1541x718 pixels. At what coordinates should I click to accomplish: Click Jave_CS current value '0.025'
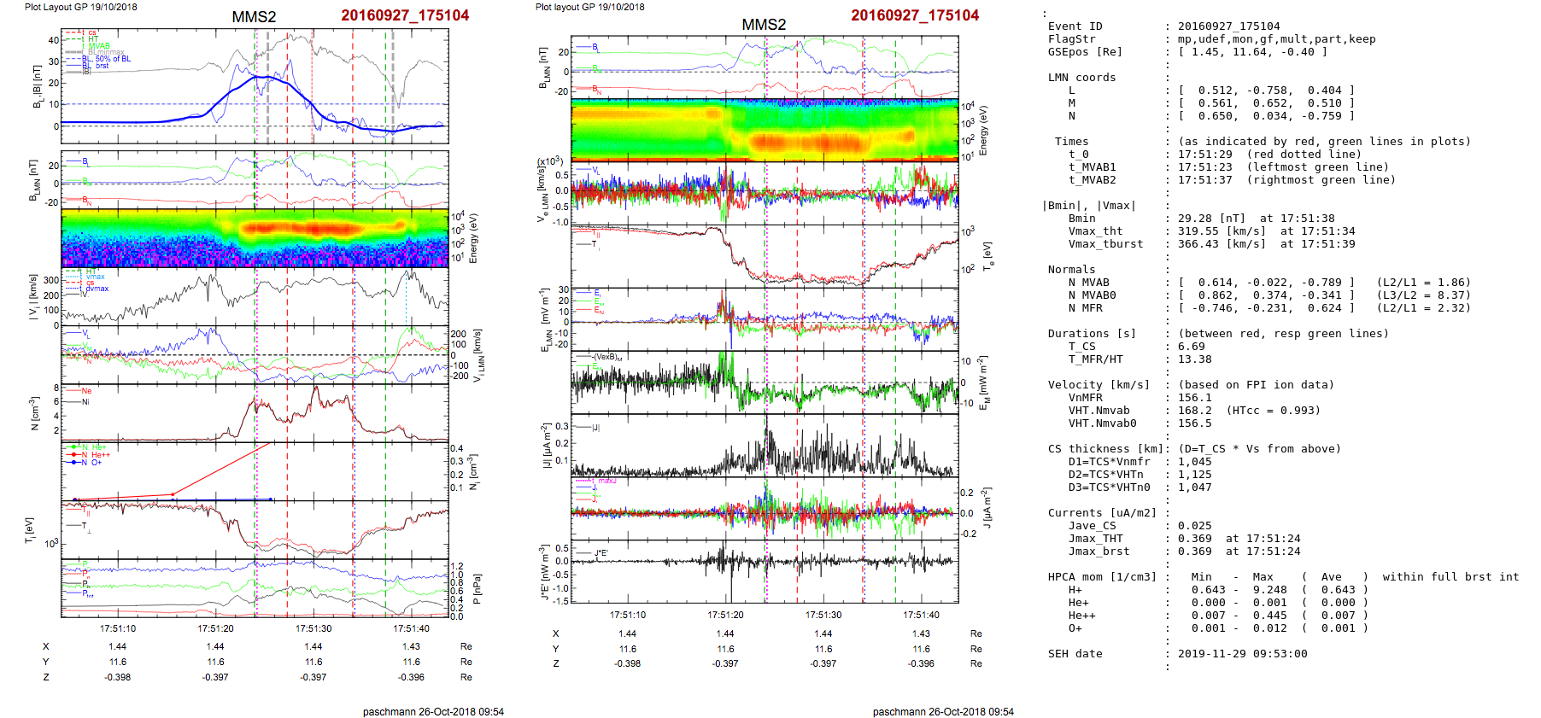click(1194, 526)
